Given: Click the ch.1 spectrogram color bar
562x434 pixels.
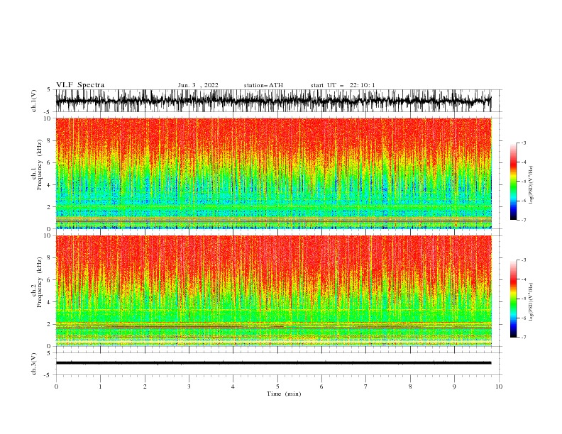Looking at the screenshot, I should click(513, 182).
